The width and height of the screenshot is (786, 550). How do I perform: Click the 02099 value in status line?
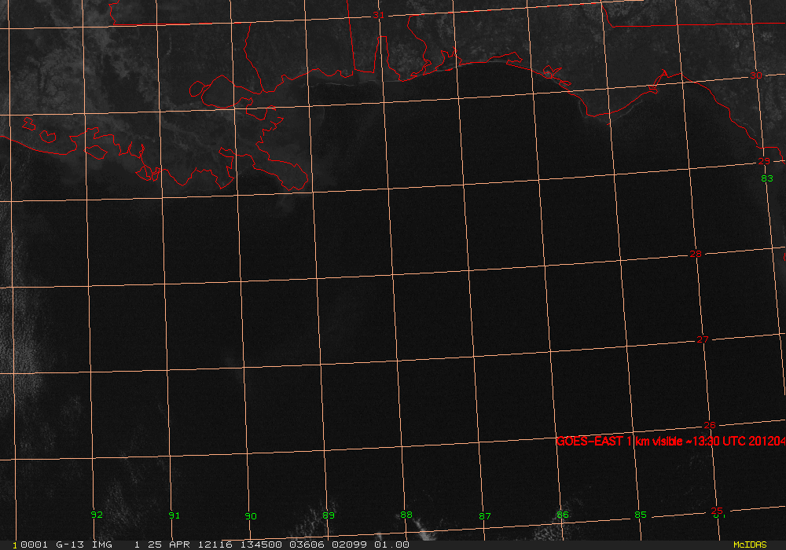[x=349, y=544]
